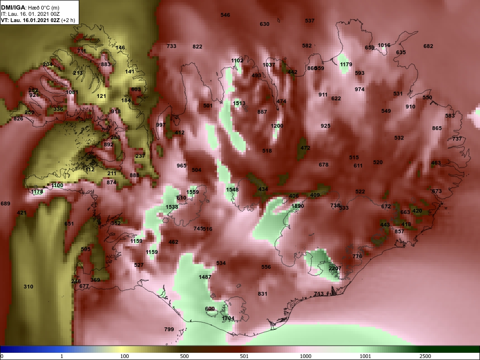Screen dimensions: 480x360
Task: Click the 1538 height value
Action: point(172,207)
